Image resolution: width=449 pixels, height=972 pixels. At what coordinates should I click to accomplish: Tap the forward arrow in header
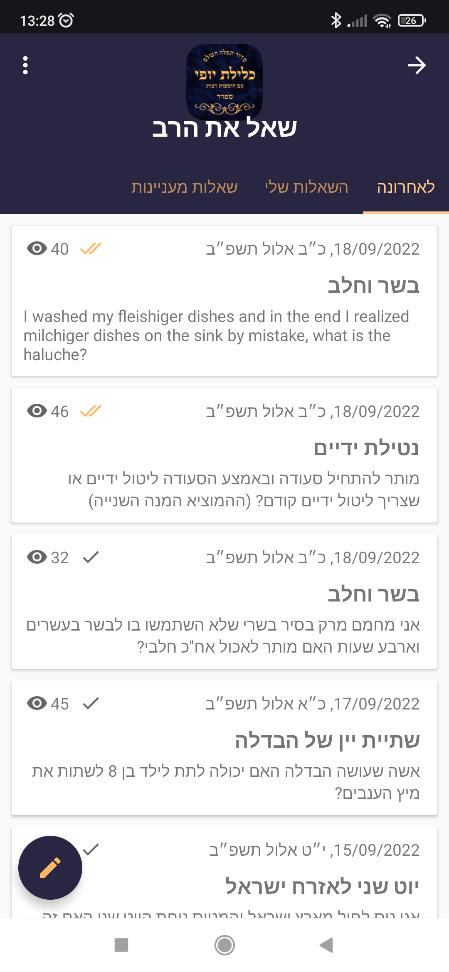(x=417, y=65)
